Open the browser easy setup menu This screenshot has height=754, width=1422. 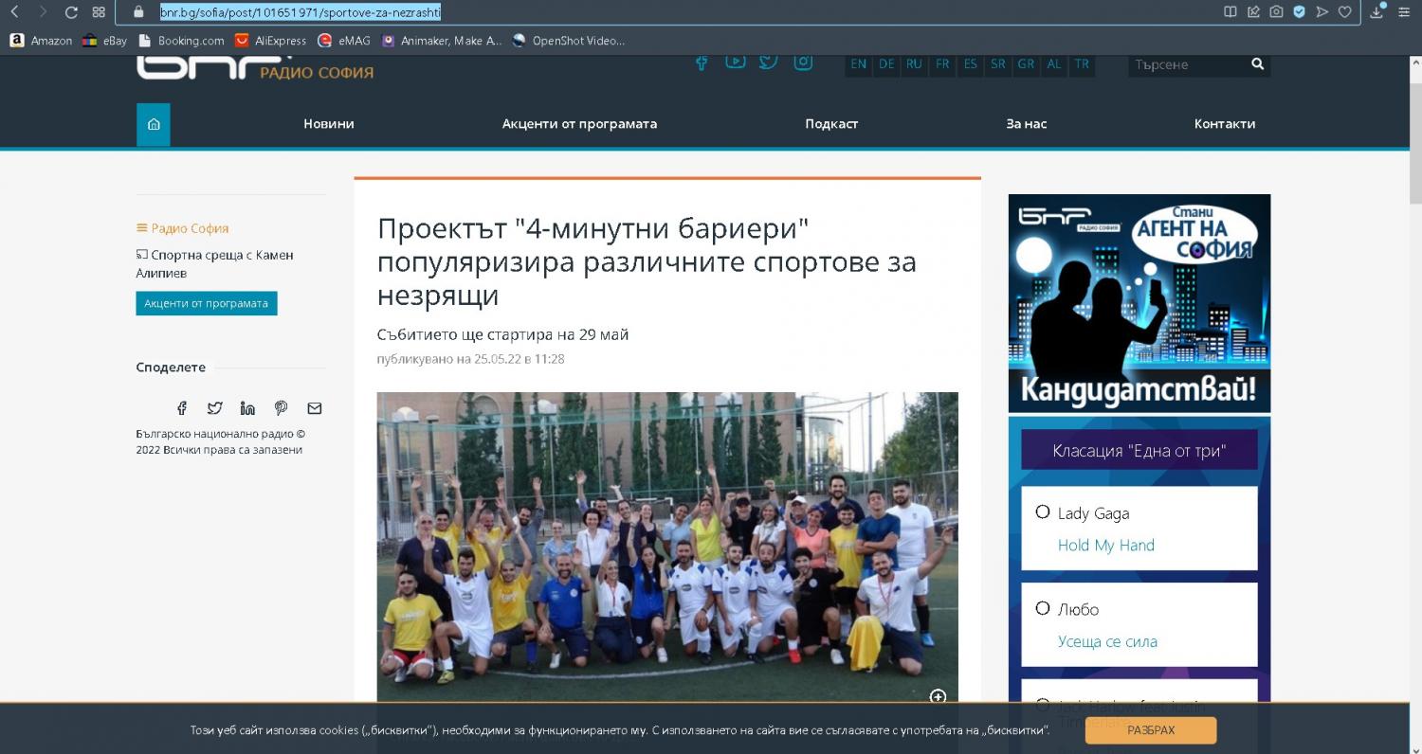pos(1405,12)
